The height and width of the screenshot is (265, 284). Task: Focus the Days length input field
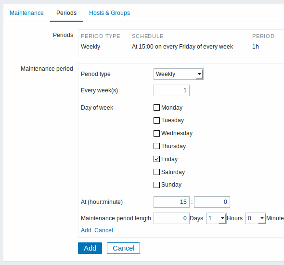(x=171, y=218)
